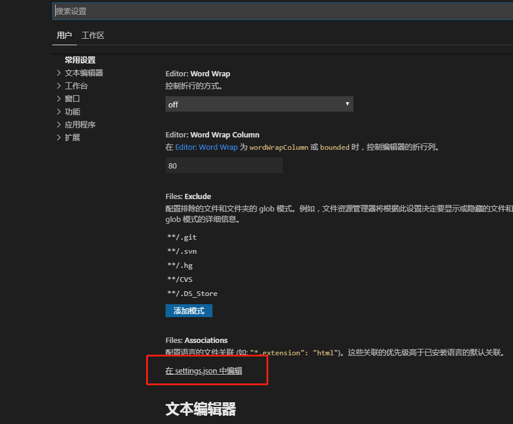Select the **/.git exclude pattern
Image resolution: width=513 pixels, height=424 pixels.
coord(182,237)
